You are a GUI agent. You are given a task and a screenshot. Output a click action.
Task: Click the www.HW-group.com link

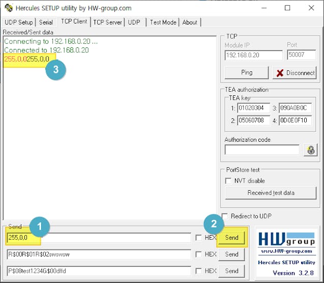tap(286, 251)
